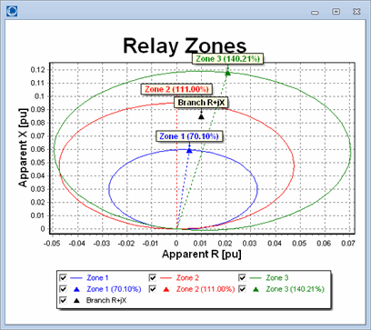This screenshot has width=371, height=330.
Task: Toggle the Zone 3 curve checkbox
Action: (242, 277)
